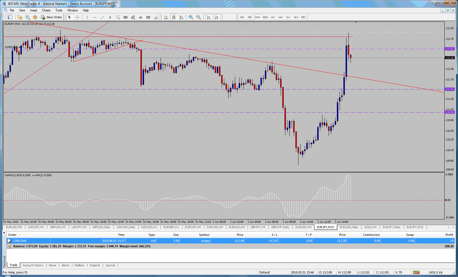Open the Charts menu
The width and height of the screenshot is (458, 277).
coord(46,10)
